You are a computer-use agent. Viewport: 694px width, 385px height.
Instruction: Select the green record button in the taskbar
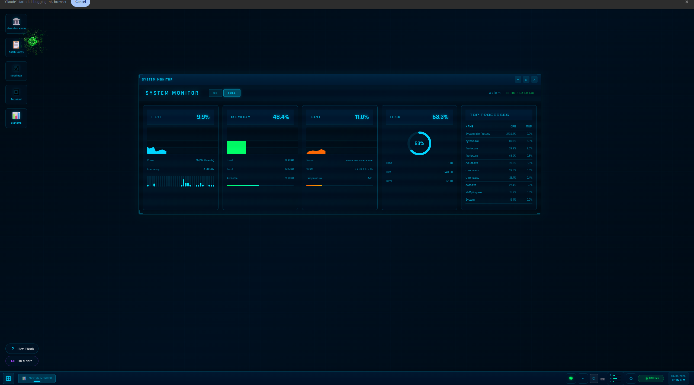coord(571,378)
